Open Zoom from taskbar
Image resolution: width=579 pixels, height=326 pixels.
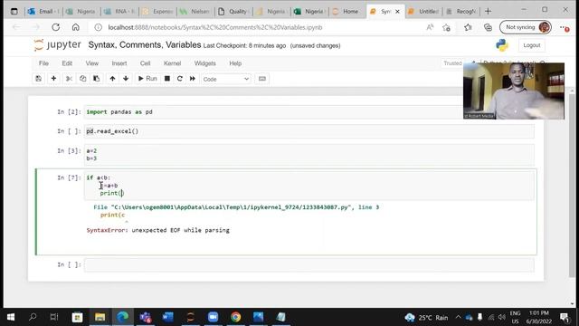pos(213,317)
